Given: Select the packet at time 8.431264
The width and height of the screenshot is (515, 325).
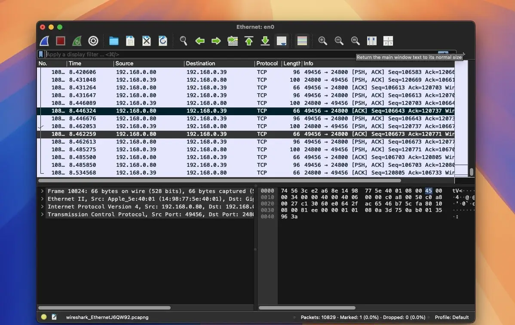Looking at the screenshot, I should (x=246, y=87).
